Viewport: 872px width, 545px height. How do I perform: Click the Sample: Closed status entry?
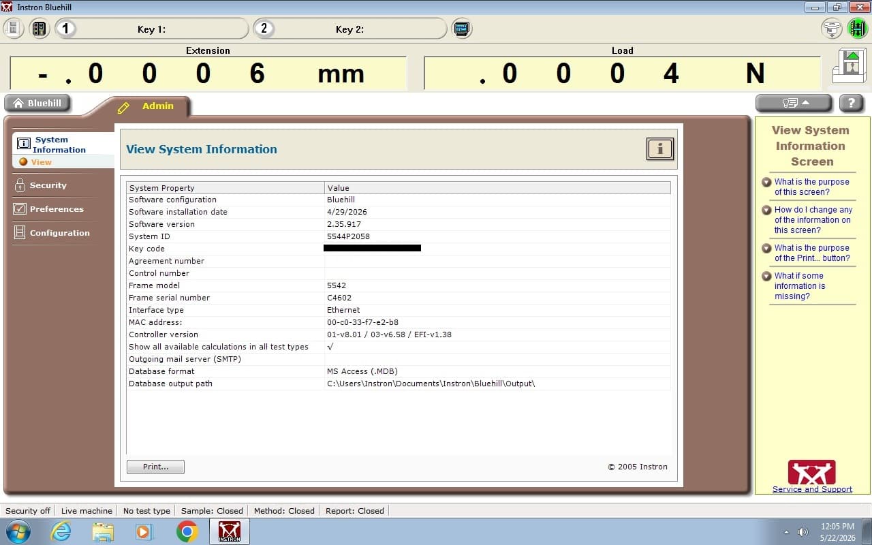pyautogui.click(x=212, y=511)
